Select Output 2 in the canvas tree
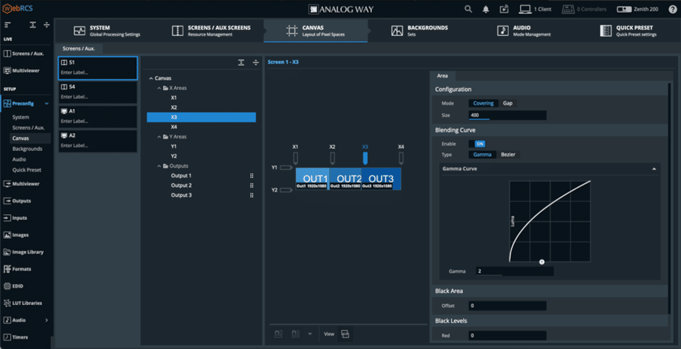Viewport: 681px width, 349px height. [x=181, y=185]
